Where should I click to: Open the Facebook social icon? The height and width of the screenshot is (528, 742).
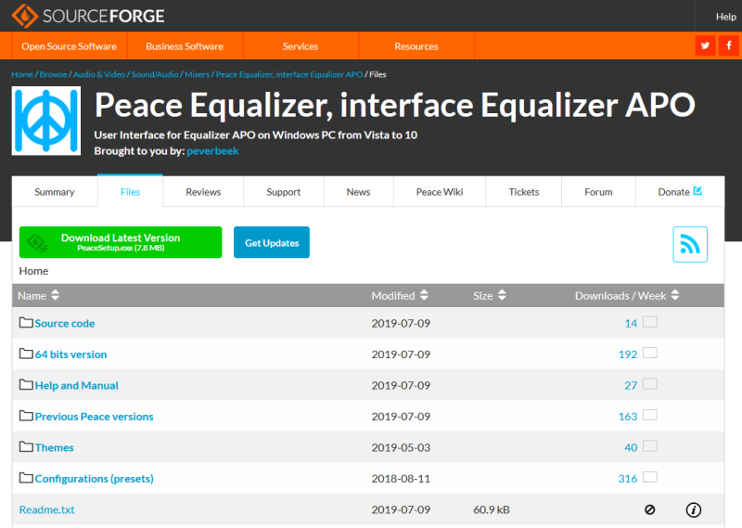(729, 46)
